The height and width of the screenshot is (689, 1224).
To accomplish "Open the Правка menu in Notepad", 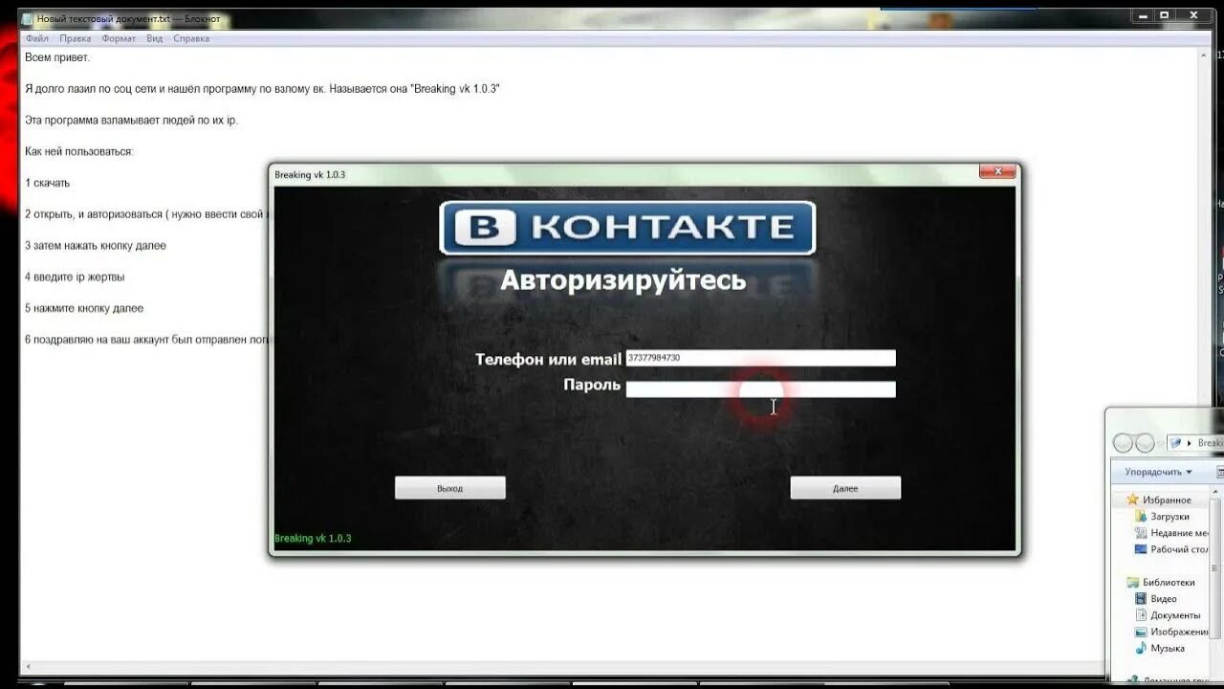I will point(75,38).
